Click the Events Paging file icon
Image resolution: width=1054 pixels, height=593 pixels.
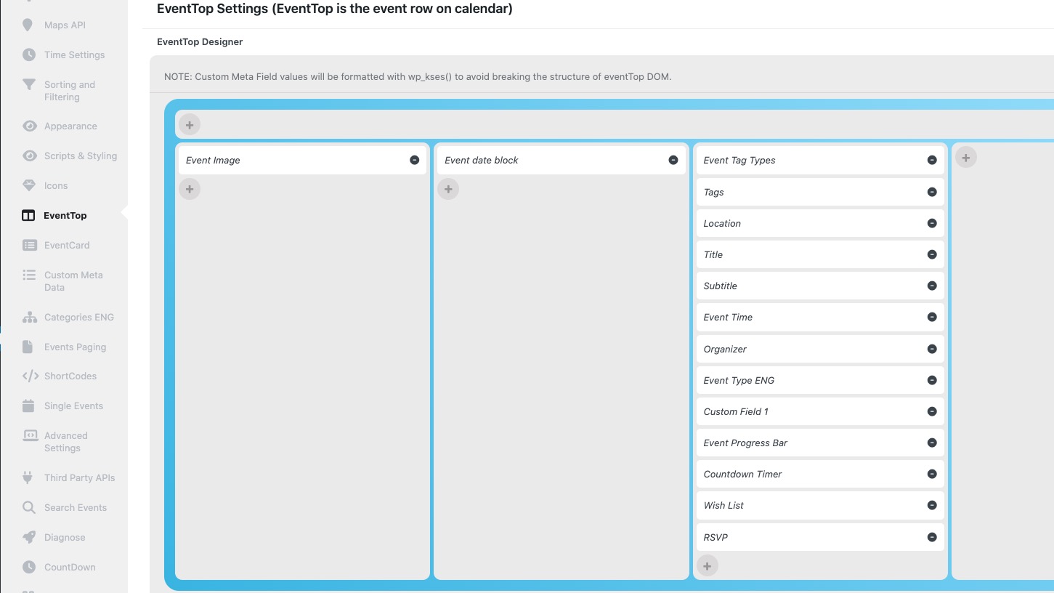(x=28, y=347)
